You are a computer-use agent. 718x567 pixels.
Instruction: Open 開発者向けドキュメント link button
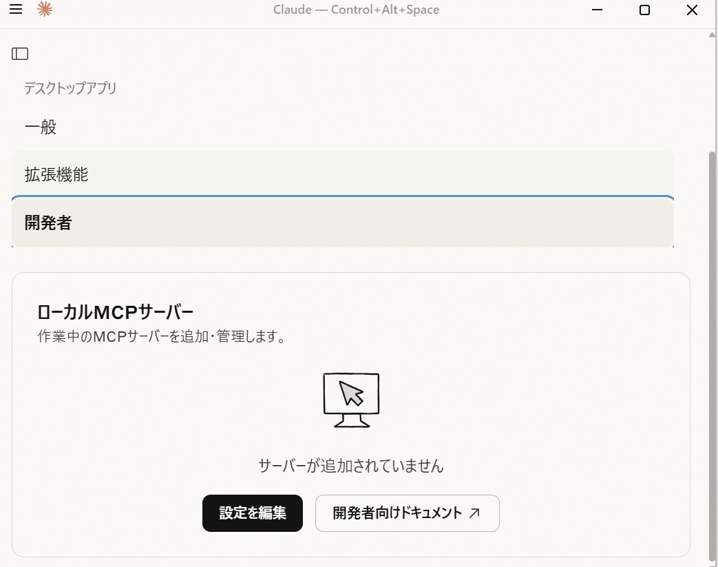[x=407, y=513]
